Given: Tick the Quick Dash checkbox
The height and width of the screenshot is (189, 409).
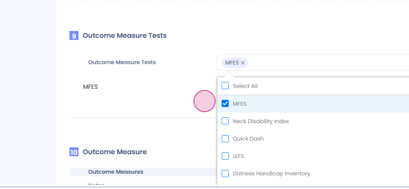Looking at the screenshot, I should (225, 138).
